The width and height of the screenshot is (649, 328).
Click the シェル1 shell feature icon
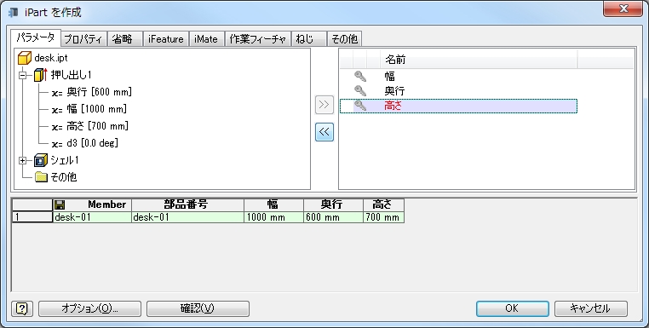tap(41, 160)
